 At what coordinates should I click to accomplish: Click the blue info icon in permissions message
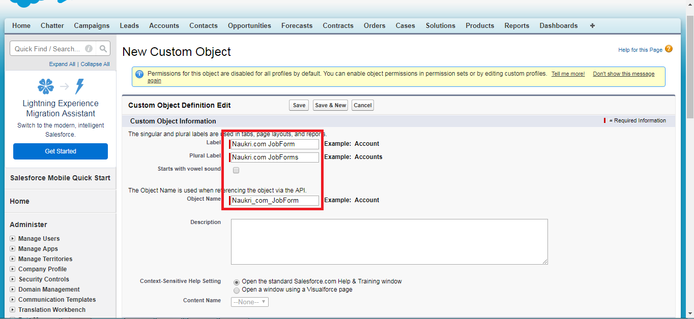point(139,74)
